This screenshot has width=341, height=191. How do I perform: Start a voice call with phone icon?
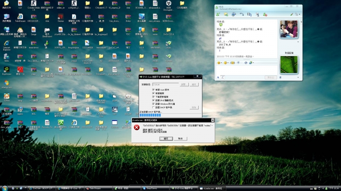pyautogui.click(x=242, y=14)
